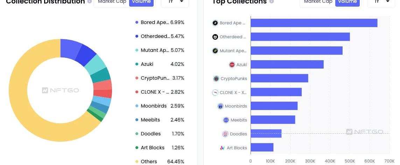
Task: Click the Moonbirds collection icon
Action: pos(220,106)
